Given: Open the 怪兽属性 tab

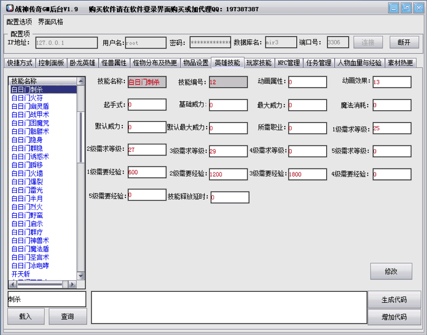Looking at the screenshot, I should 114,63.
